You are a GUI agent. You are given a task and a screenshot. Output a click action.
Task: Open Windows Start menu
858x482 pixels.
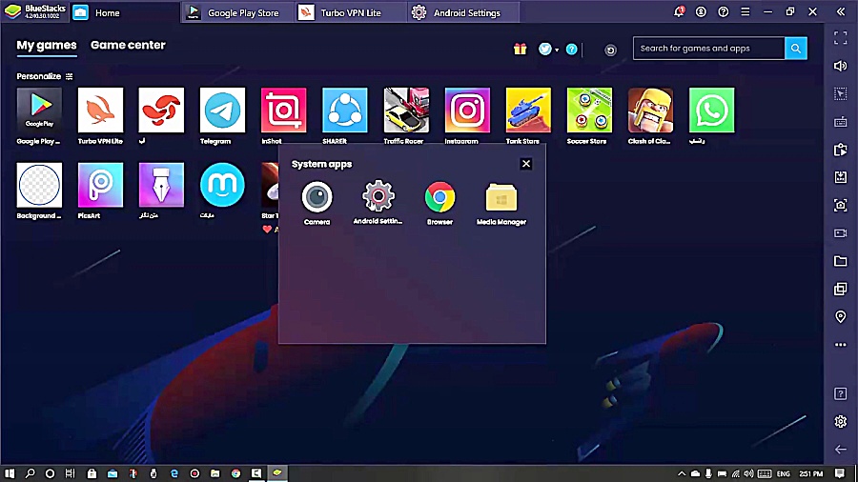pyautogui.click(x=10, y=473)
